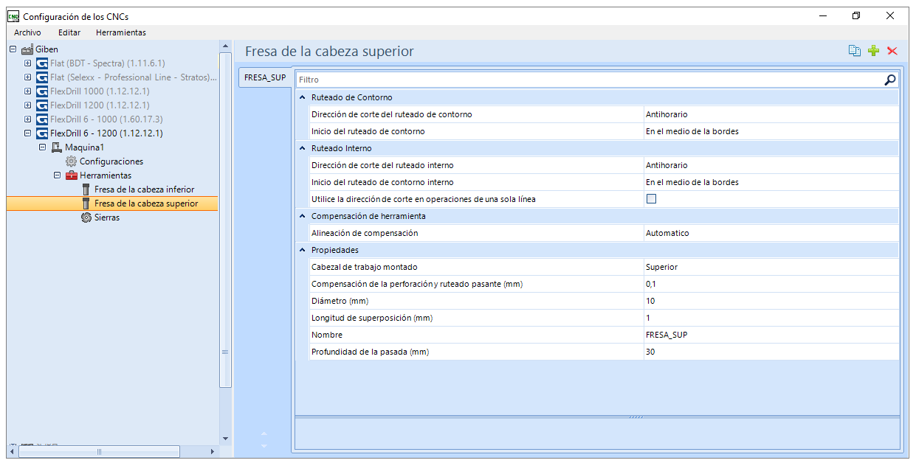Collapse the Ruteado Interno section
The image size is (916, 463).
302,148
